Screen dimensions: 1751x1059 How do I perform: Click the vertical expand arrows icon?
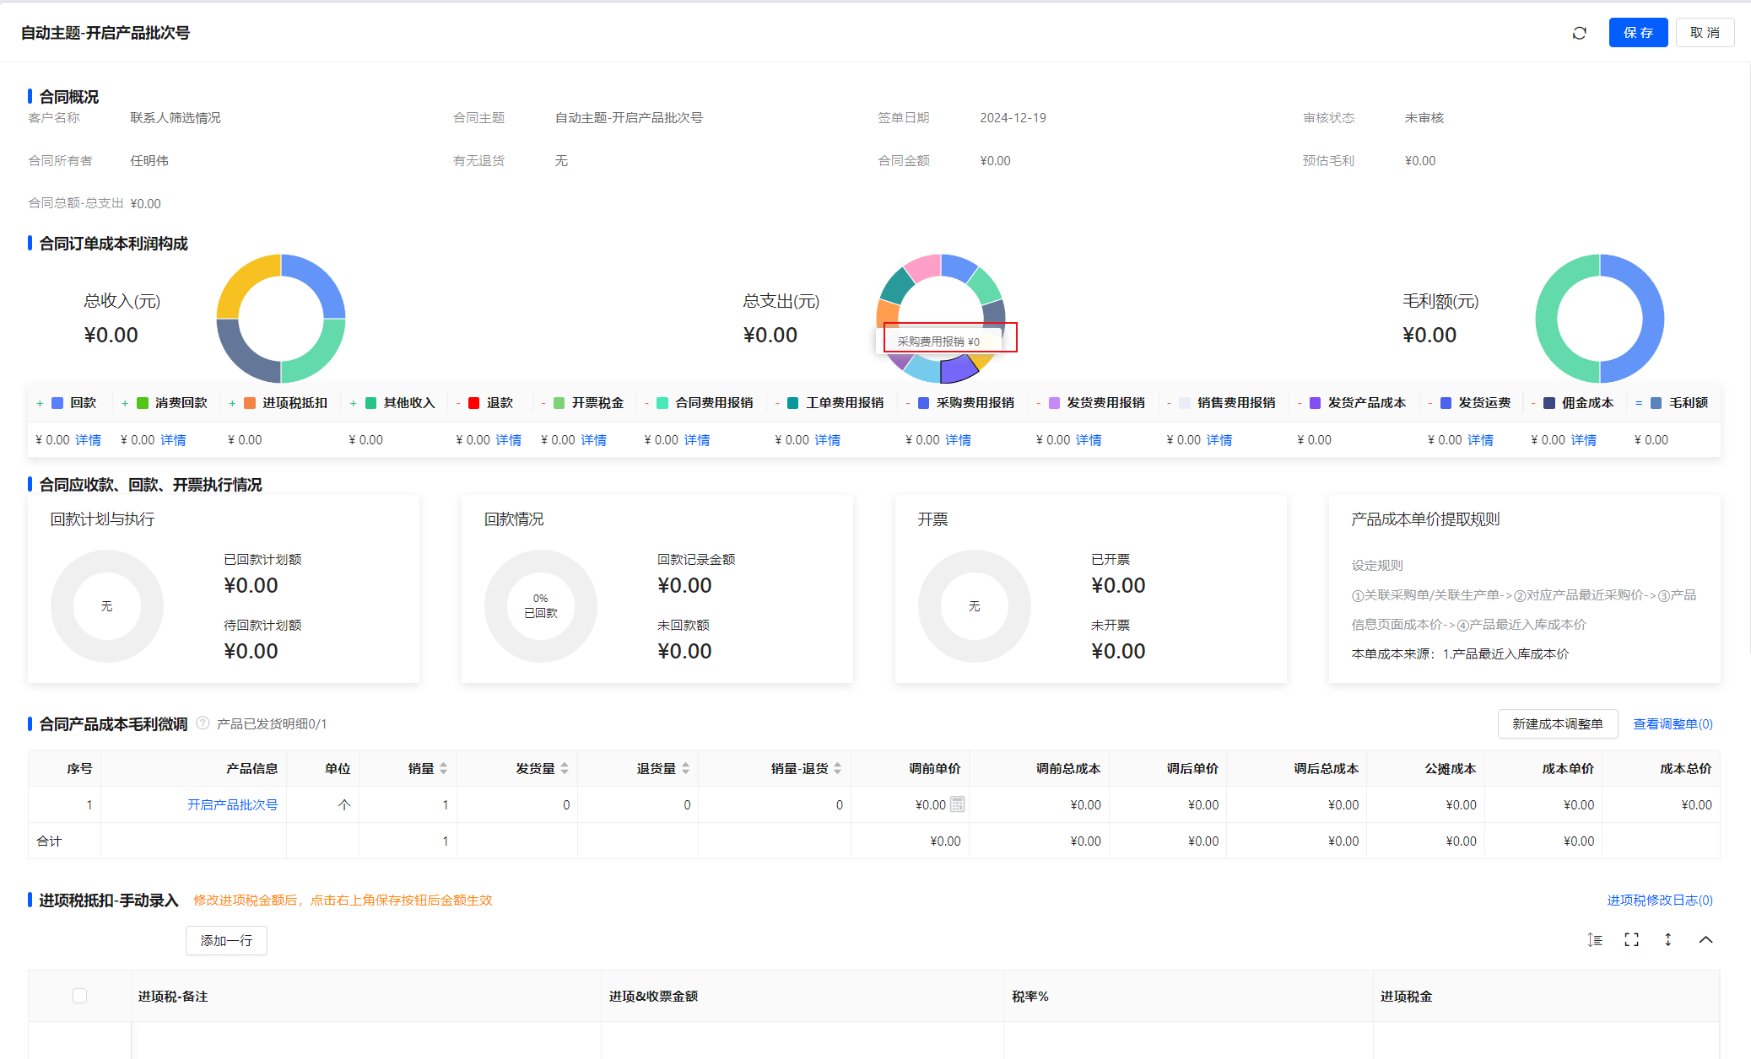[1667, 939]
